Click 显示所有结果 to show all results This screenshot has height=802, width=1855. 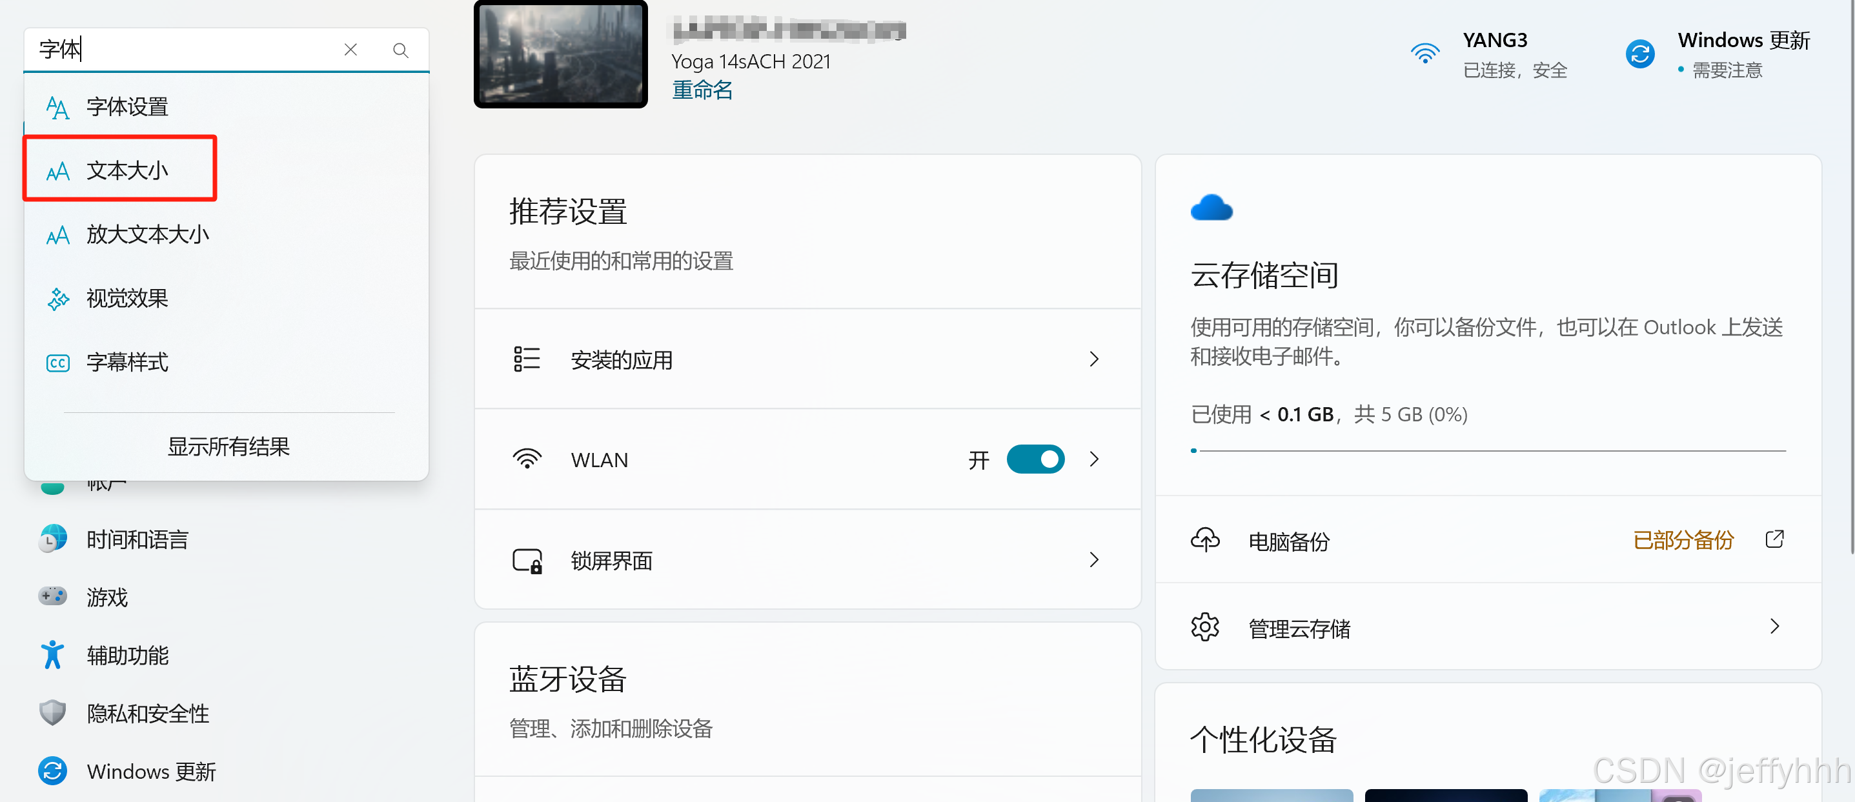(228, 446)
